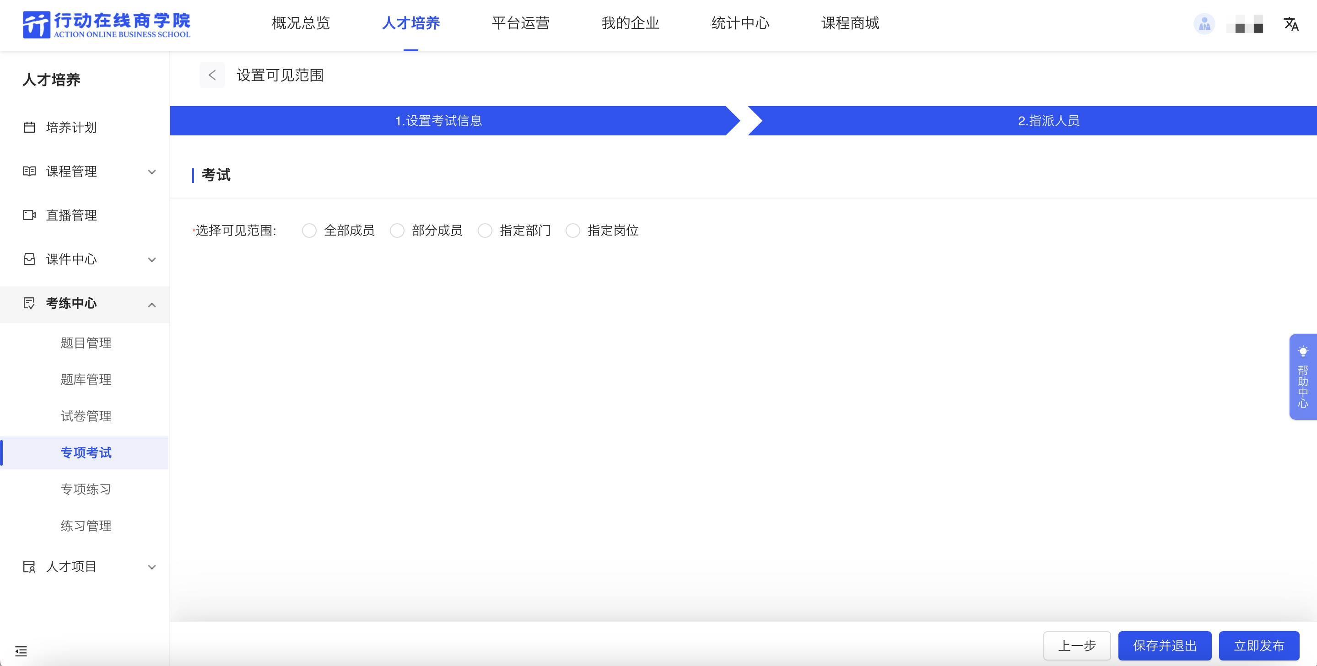Open the 平台运营 top nav tab
1317x666 pixels.
tap(520, 23)
